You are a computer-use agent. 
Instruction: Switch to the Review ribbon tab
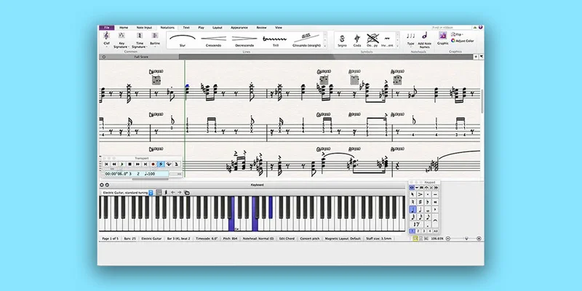pos(261,28)
